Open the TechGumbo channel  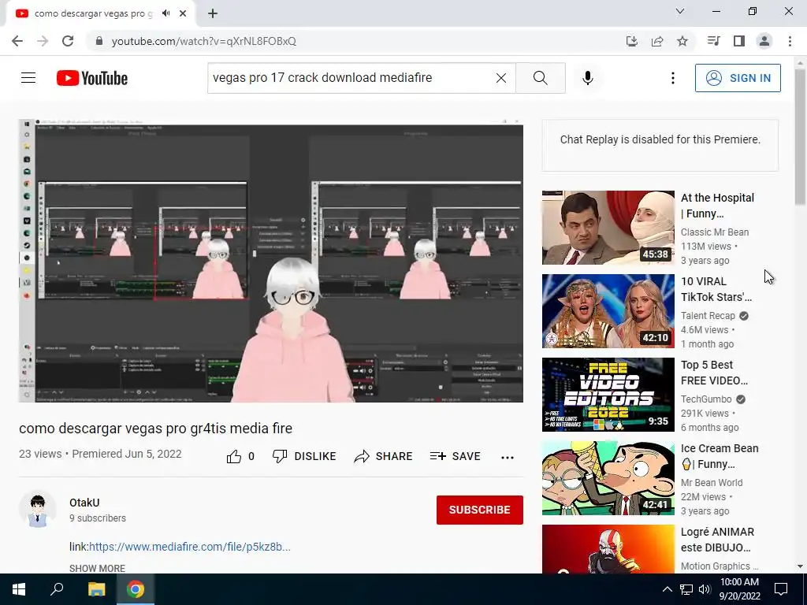click(x=706, y=399)
